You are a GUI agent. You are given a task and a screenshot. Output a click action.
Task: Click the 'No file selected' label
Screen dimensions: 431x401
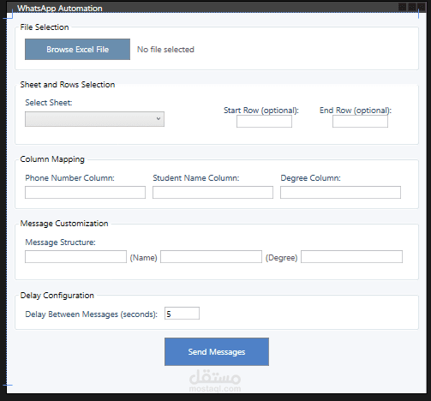[x=165, y=50]
